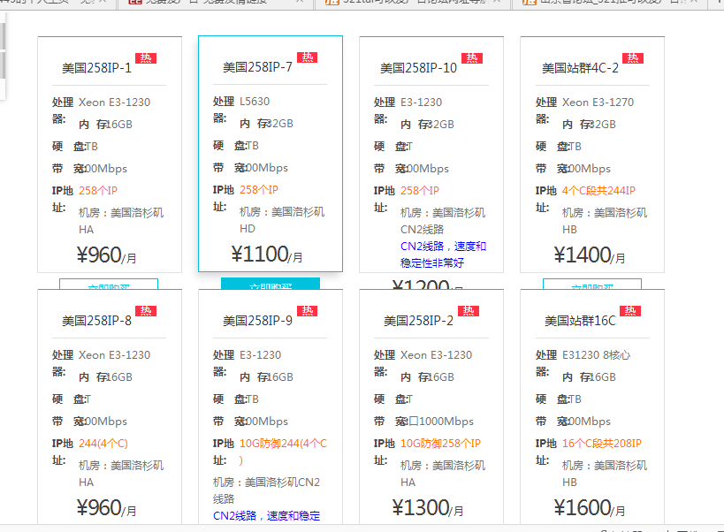Image resolution: width=724 pixels, height=532 pixels.
Task: Click the red 热 badge on 美国258IP-7
Action: pyautogui.click(x=307, y=57)
